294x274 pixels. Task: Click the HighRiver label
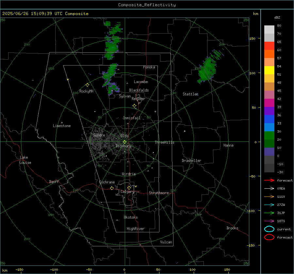[136, 229]
